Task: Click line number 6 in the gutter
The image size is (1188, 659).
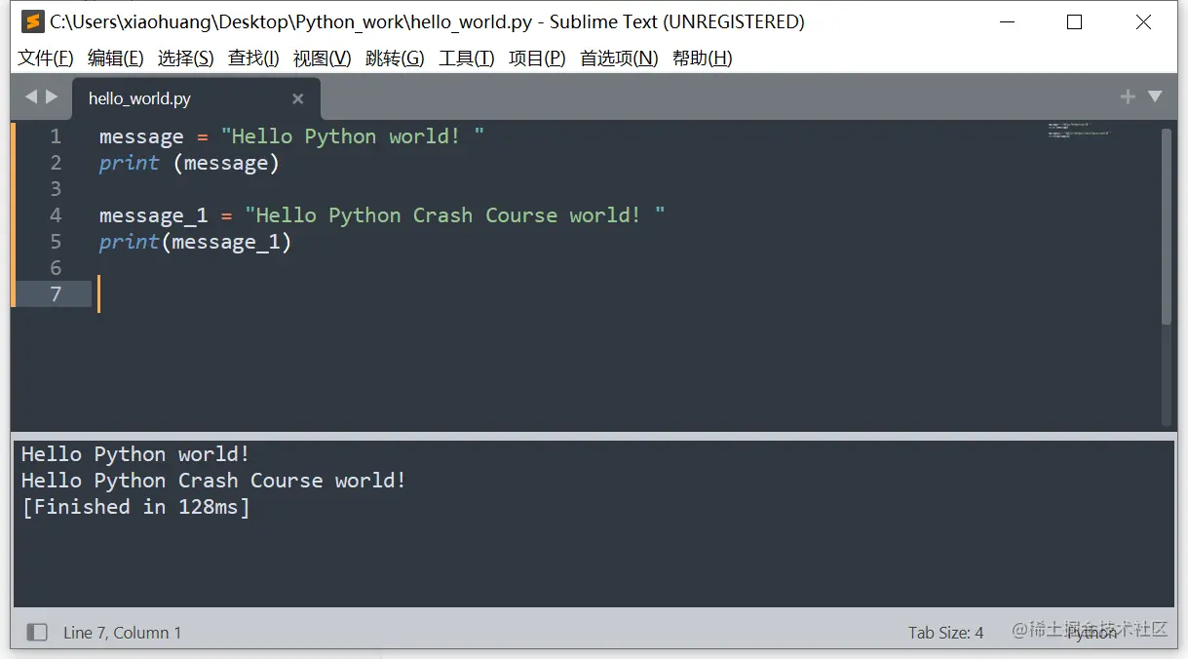Action: pos(56,268)
